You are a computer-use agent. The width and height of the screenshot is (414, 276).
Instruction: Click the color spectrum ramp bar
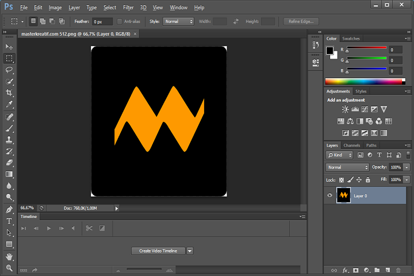click(365, 82)
